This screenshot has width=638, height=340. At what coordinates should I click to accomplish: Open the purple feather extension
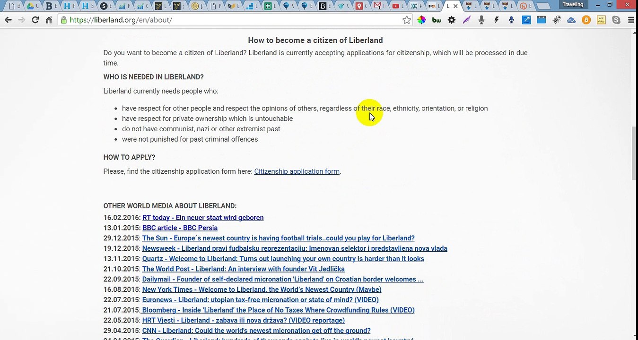click(x=467, y=20)
